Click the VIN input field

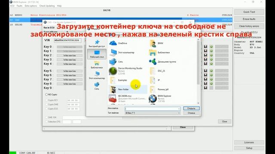67,40
